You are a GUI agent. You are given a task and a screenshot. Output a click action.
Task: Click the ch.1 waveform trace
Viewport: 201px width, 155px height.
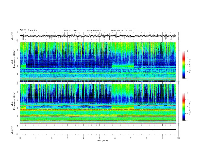click(98, 36)
